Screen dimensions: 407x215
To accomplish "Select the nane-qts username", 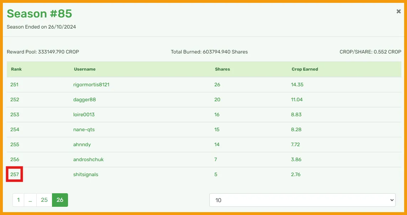I will [x=84, y=129].
